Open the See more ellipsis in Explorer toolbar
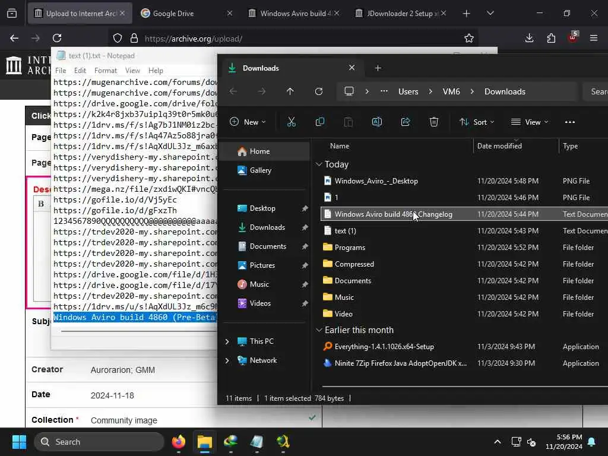The image size is (608, 456). coord(570,122)
